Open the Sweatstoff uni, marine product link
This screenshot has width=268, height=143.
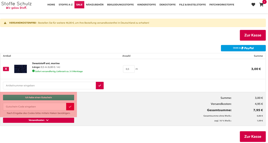point(46,63)
